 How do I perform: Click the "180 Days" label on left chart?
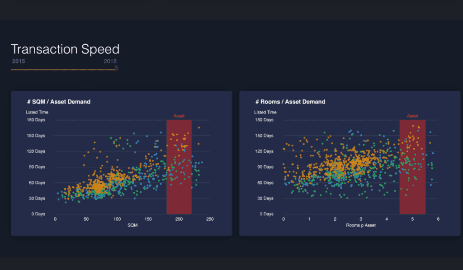[x=35, y=120]
